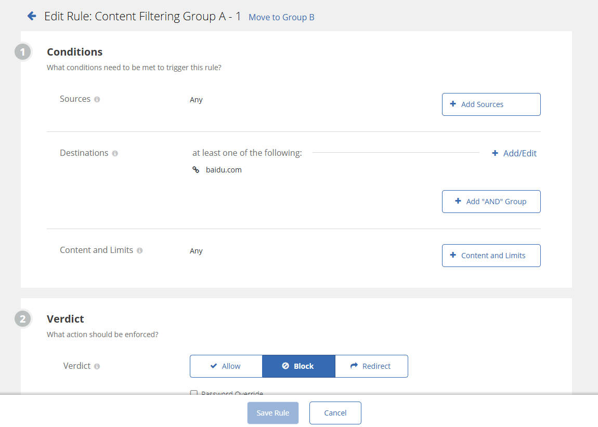Screen dimensions: 598x427
Task: Go back using the blue back arrow
Action: click(32, 16)
